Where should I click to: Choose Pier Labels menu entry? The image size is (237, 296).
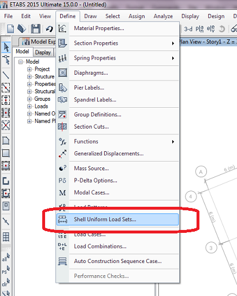point(117,88)
